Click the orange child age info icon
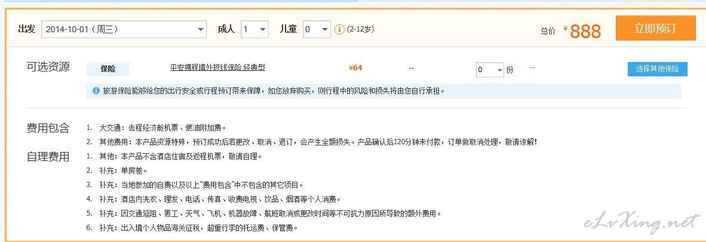This screenshot has height=242, width=706. pyautogui.click(x=339, y=30)
